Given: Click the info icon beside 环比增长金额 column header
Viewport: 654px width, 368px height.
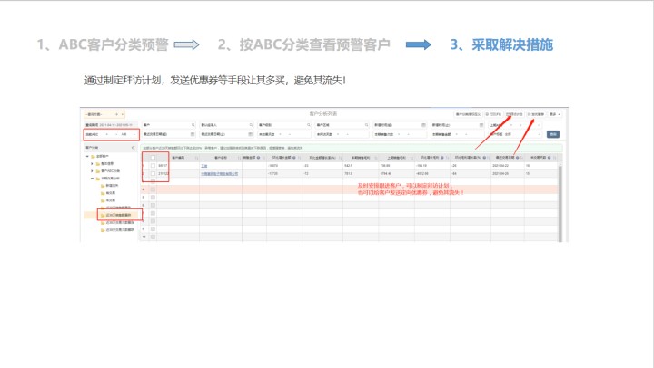Looking at the screenshot, I should tap(294, 158).
